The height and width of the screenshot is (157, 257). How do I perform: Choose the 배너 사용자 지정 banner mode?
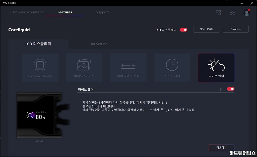click(128, 67)
